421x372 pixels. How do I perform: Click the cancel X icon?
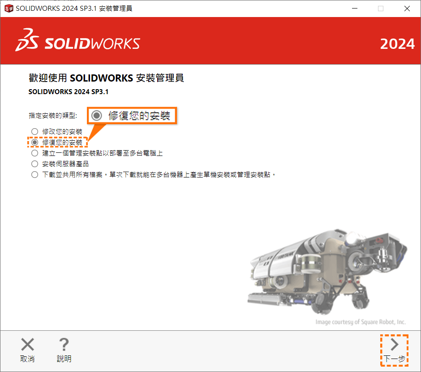27,344
